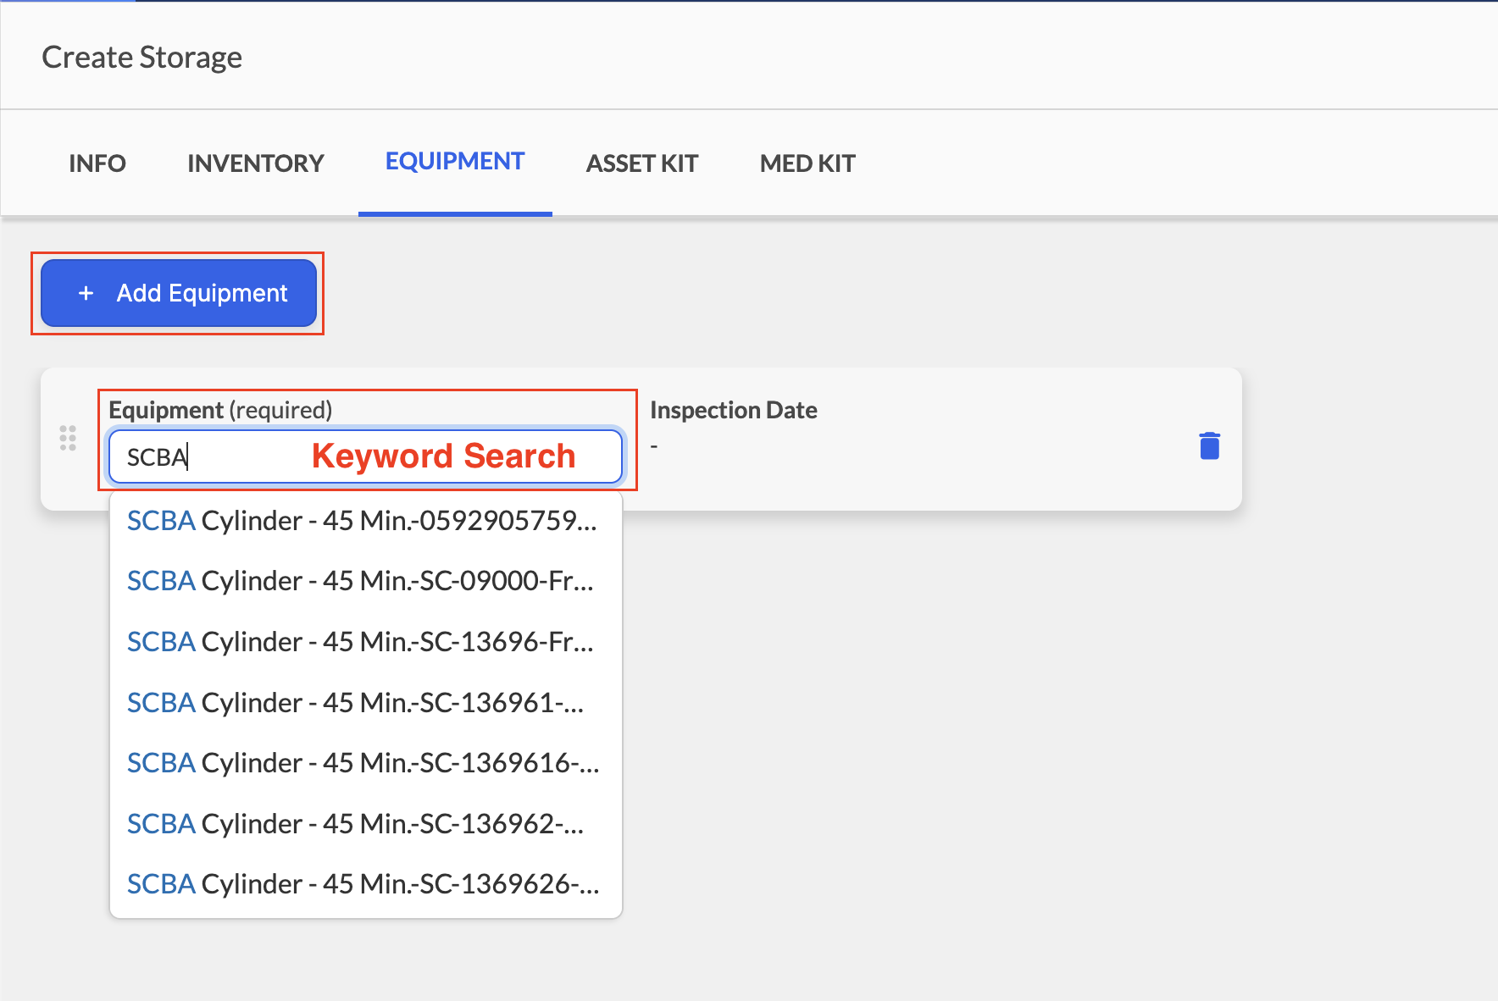This screenshot has width=1498, height=1001.
Task: Click the Add Equipment button
Action: (x=179, y=293)
